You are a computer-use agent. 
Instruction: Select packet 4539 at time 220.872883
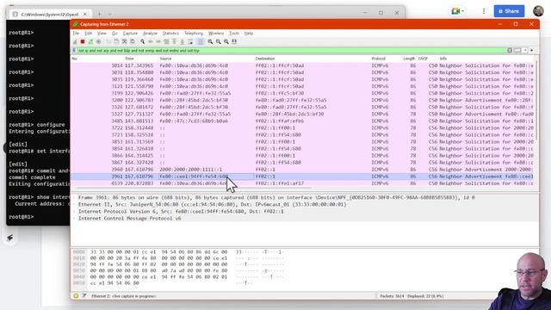pyautogui.click(x=302, y=183)
